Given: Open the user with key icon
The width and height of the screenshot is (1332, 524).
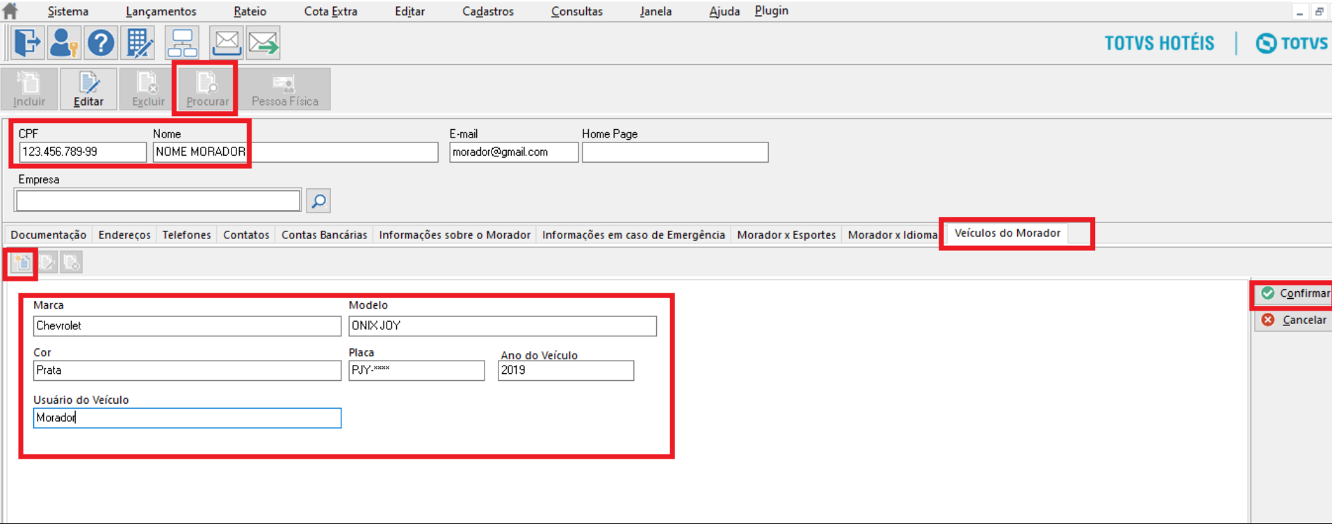Looking at the screenshot, I should click(64, 43).
